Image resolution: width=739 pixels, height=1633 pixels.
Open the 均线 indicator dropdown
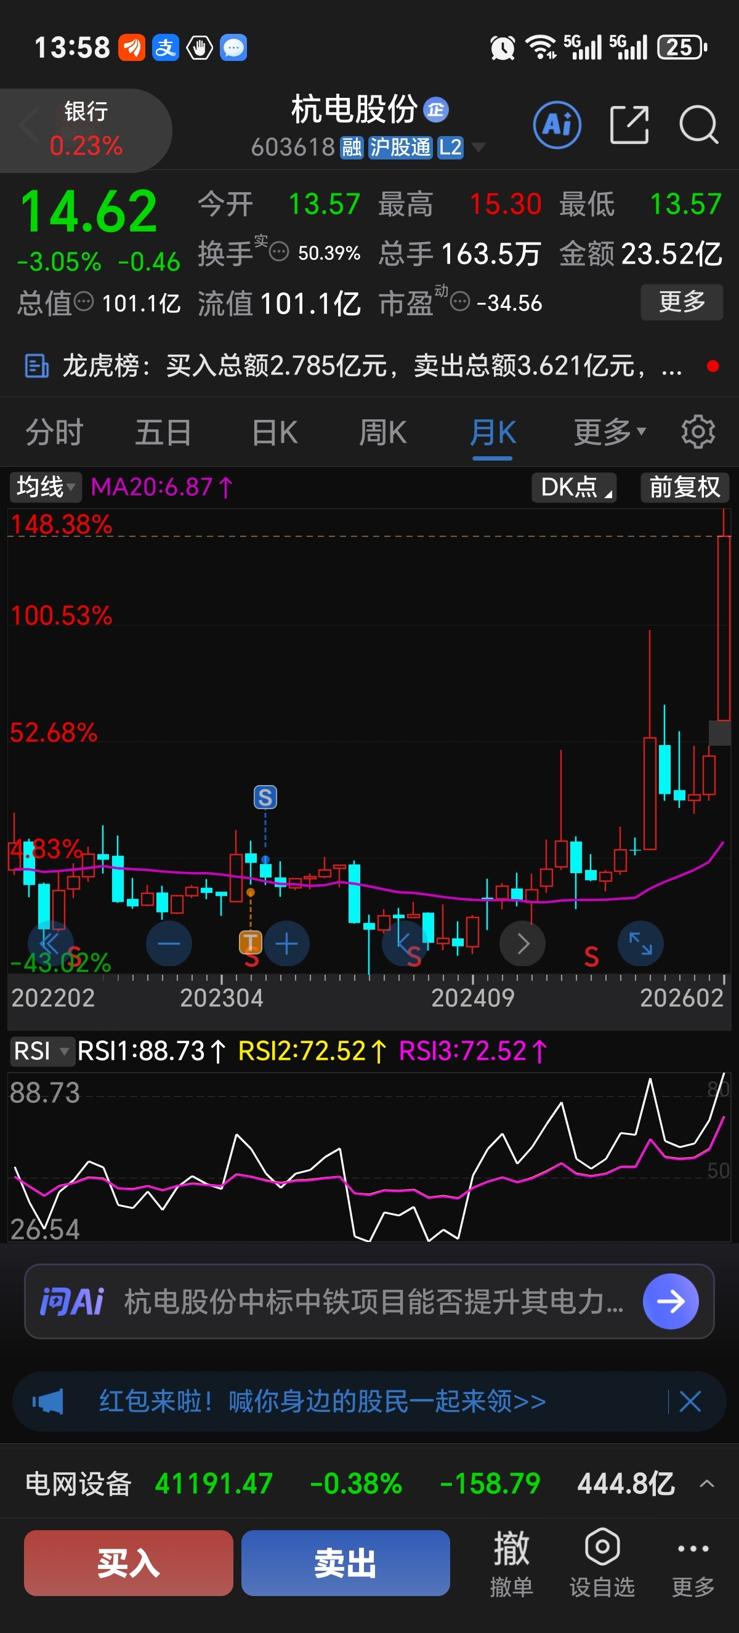pyautogui.click(x=46, y=487)
